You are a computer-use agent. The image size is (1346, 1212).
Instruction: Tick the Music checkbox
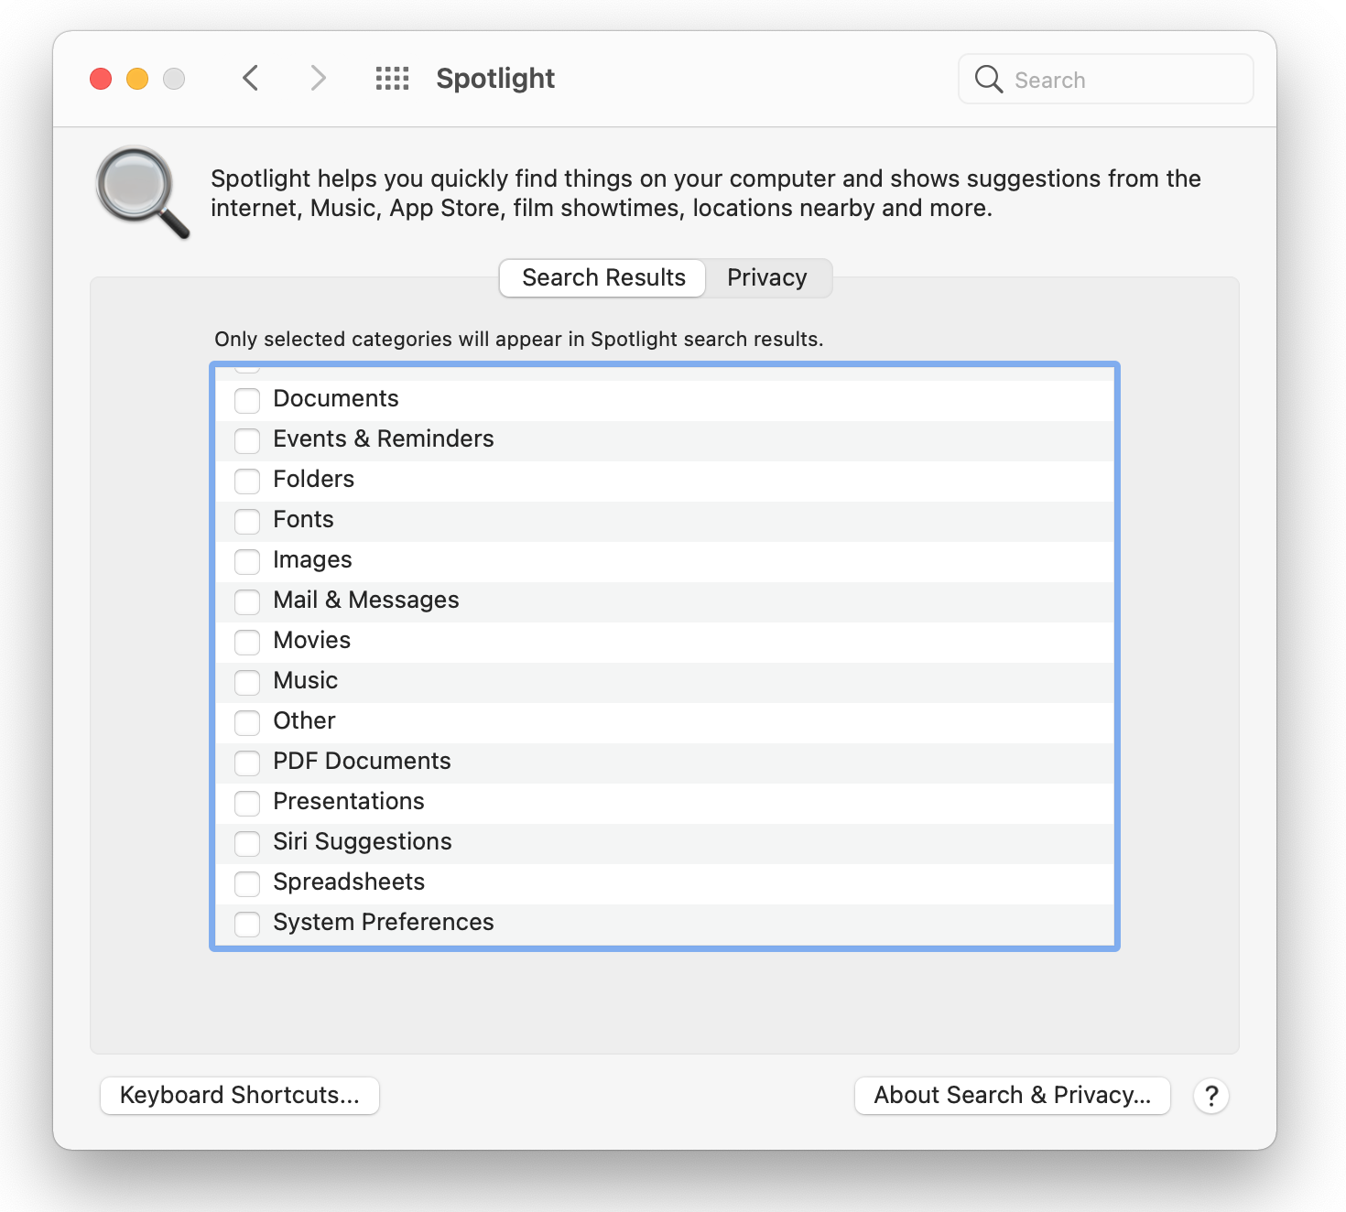tap(247, 682)
